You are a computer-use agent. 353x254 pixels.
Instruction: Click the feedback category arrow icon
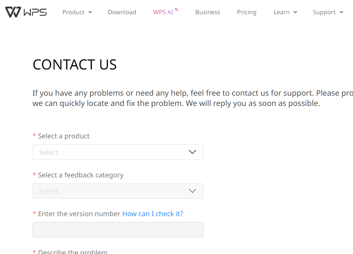pos(192,191)
